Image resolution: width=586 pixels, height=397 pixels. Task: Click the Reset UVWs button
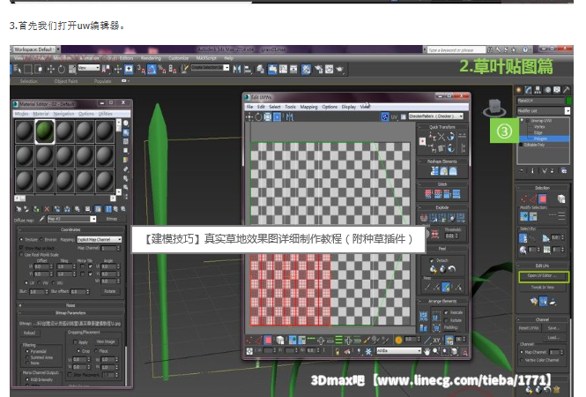point(529,328)
